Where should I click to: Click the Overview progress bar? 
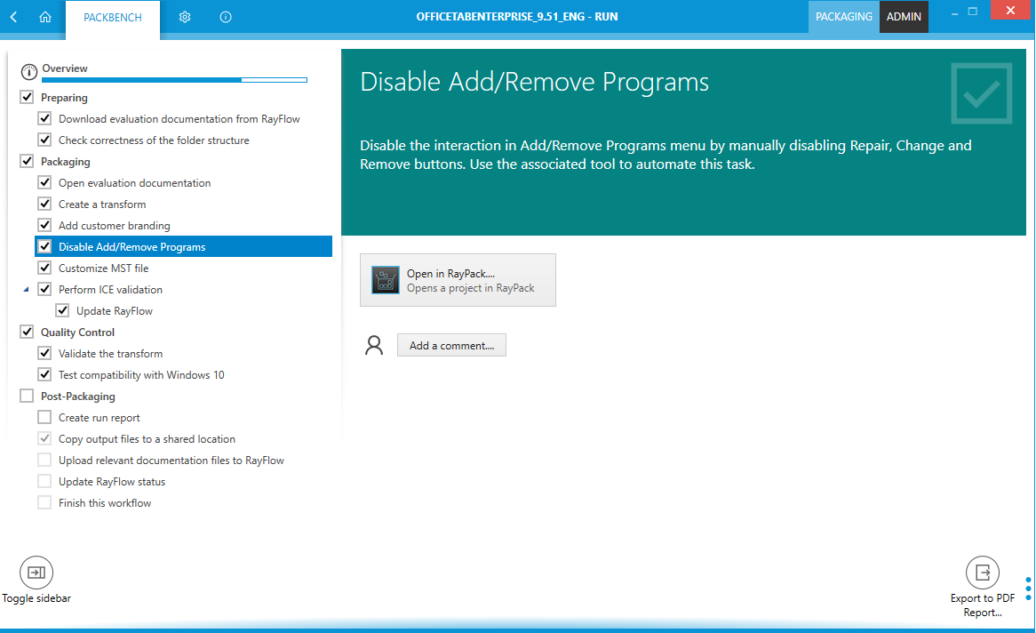click(174, 80)
